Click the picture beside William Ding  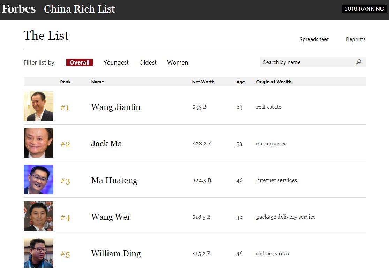[x=38, y=253]
